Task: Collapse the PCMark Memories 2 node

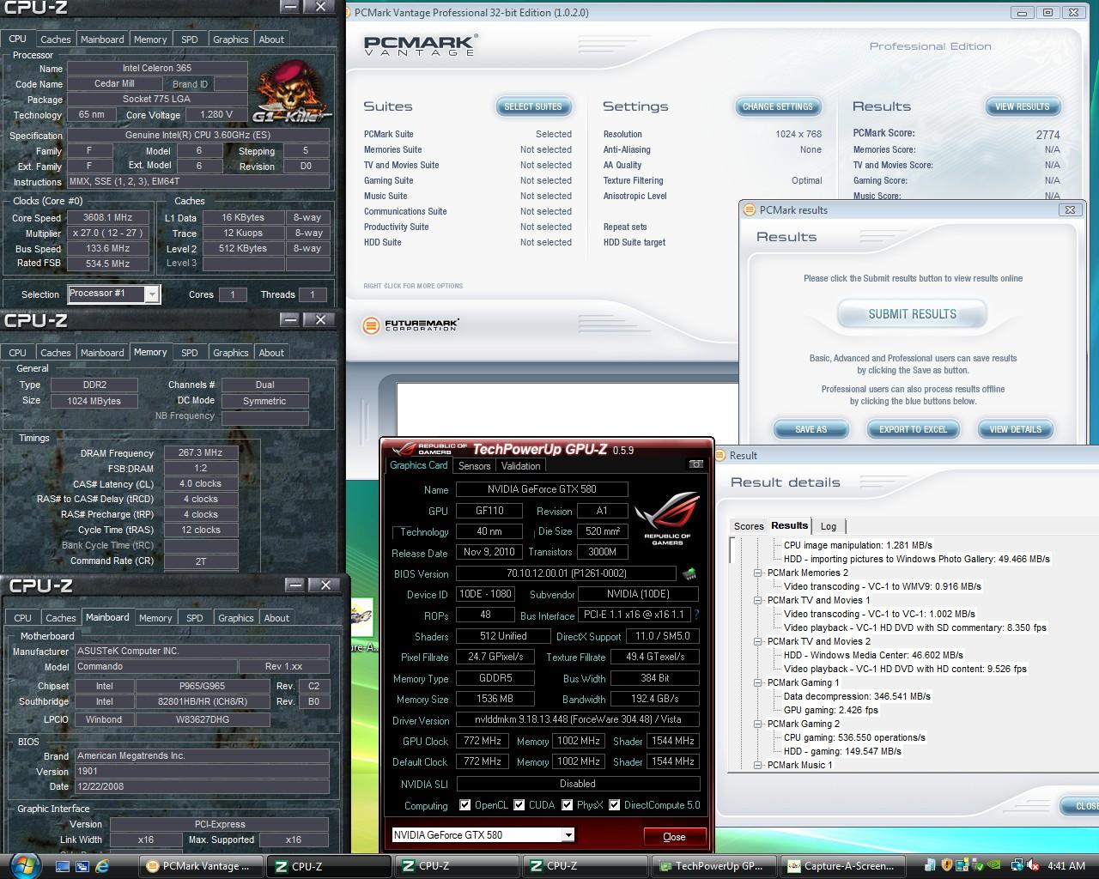Action: coord(758,573)
